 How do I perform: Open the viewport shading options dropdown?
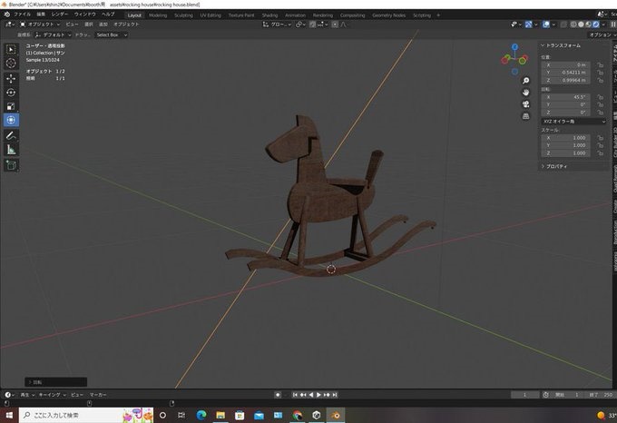point(603,25)
